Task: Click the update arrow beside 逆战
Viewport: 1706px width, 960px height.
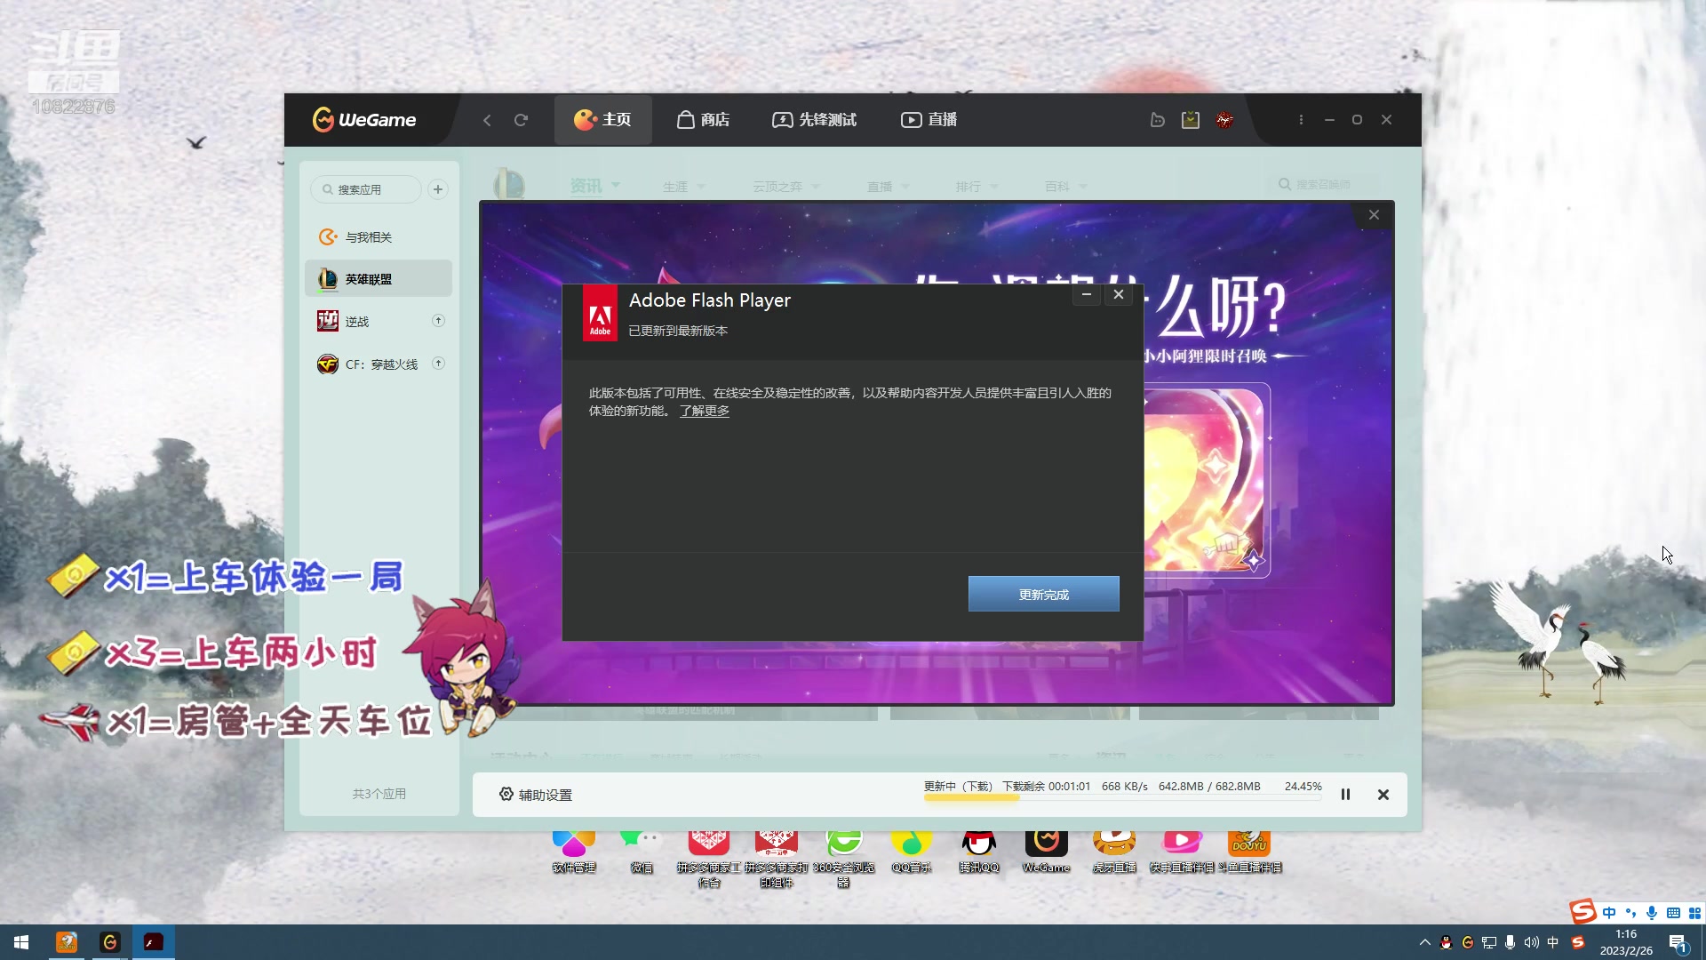Action: [x=438, y=321]
